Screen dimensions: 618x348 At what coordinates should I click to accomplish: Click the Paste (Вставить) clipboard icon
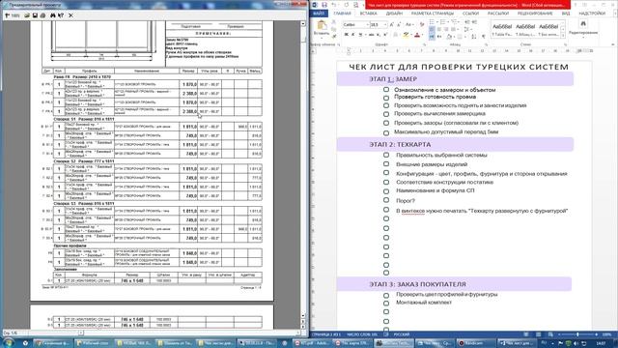click(322, 24)
